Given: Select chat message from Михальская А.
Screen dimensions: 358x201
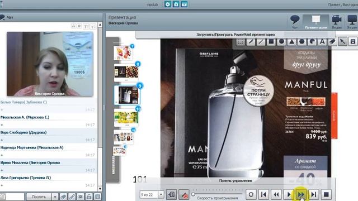Looking at the screenshot, I should pyautogui.click(x=49, y=121).
